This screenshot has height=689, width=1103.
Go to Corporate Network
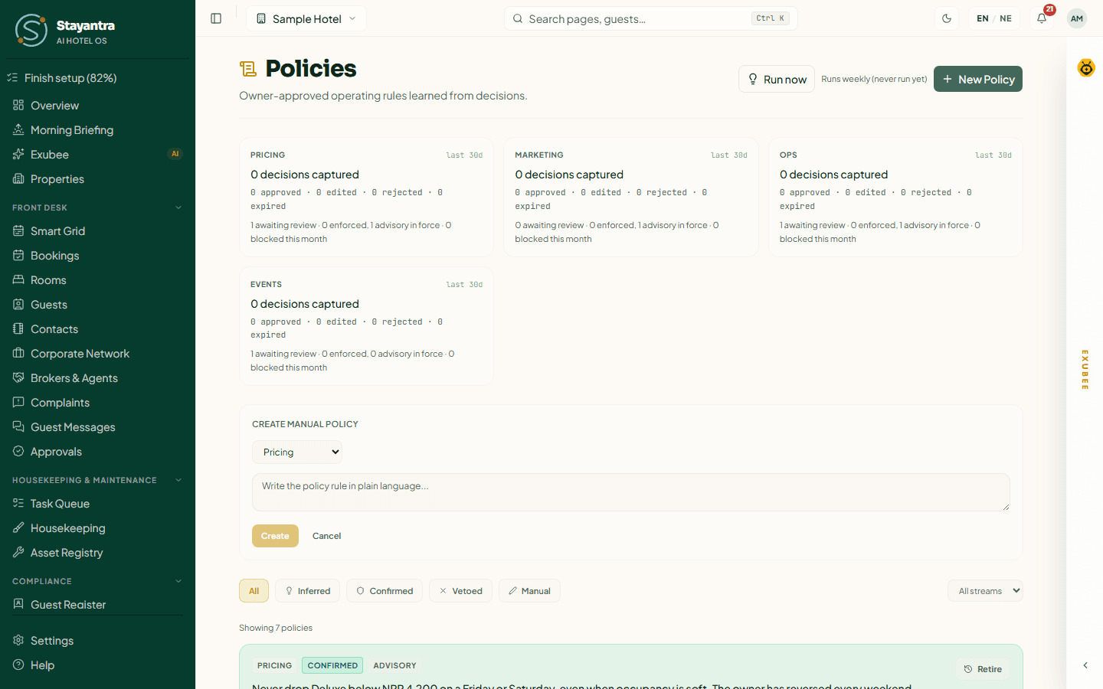click(97, 354)
